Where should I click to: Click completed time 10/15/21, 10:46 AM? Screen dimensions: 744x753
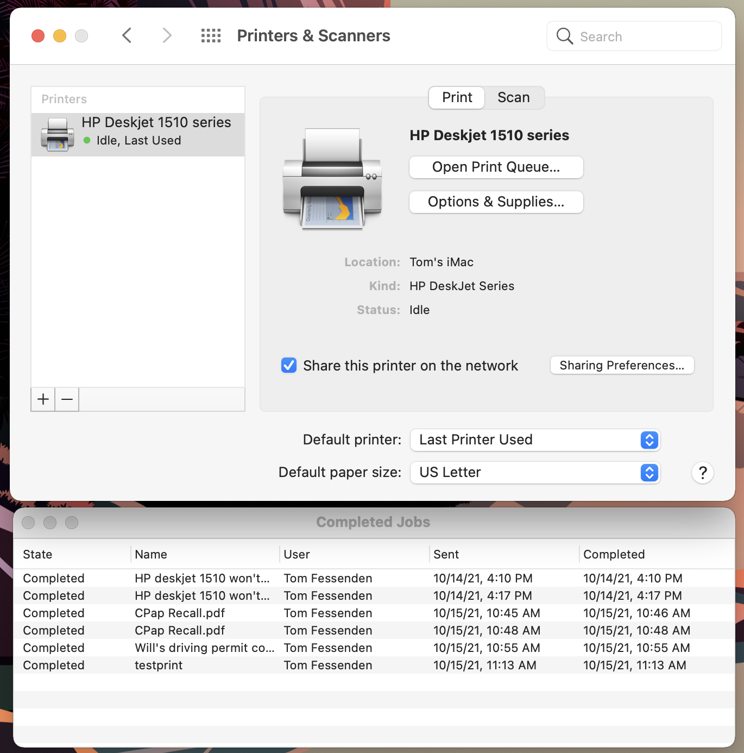click(636, 613)
